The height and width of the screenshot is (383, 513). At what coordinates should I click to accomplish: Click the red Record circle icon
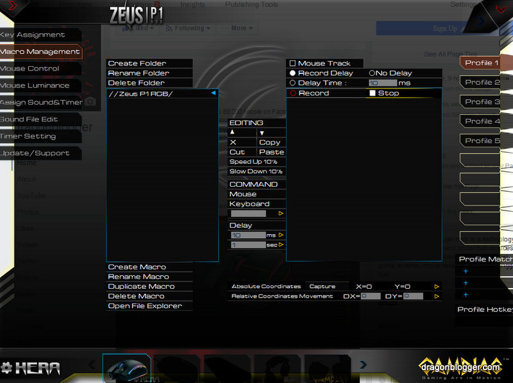293,93
